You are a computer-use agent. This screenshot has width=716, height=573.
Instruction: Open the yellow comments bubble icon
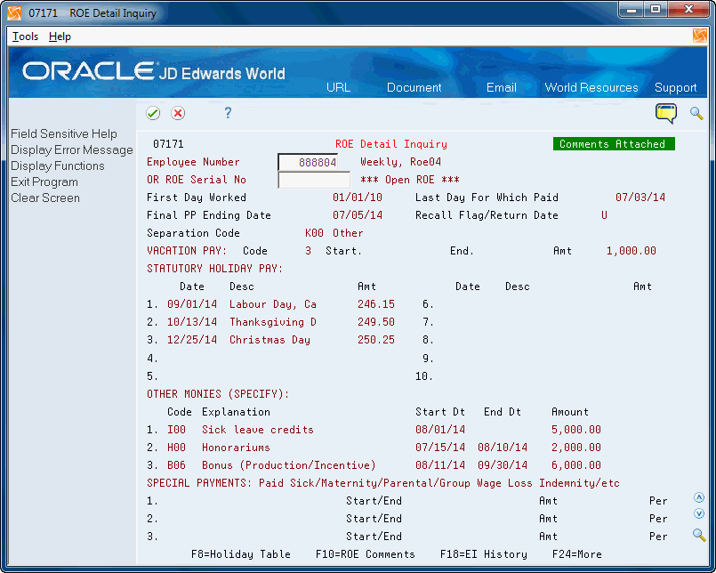(666, 113)
